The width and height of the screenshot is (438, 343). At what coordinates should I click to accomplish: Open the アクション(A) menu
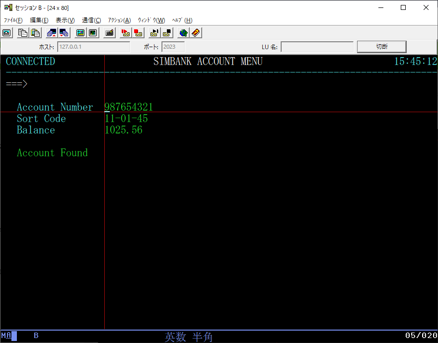coord(119,20)
